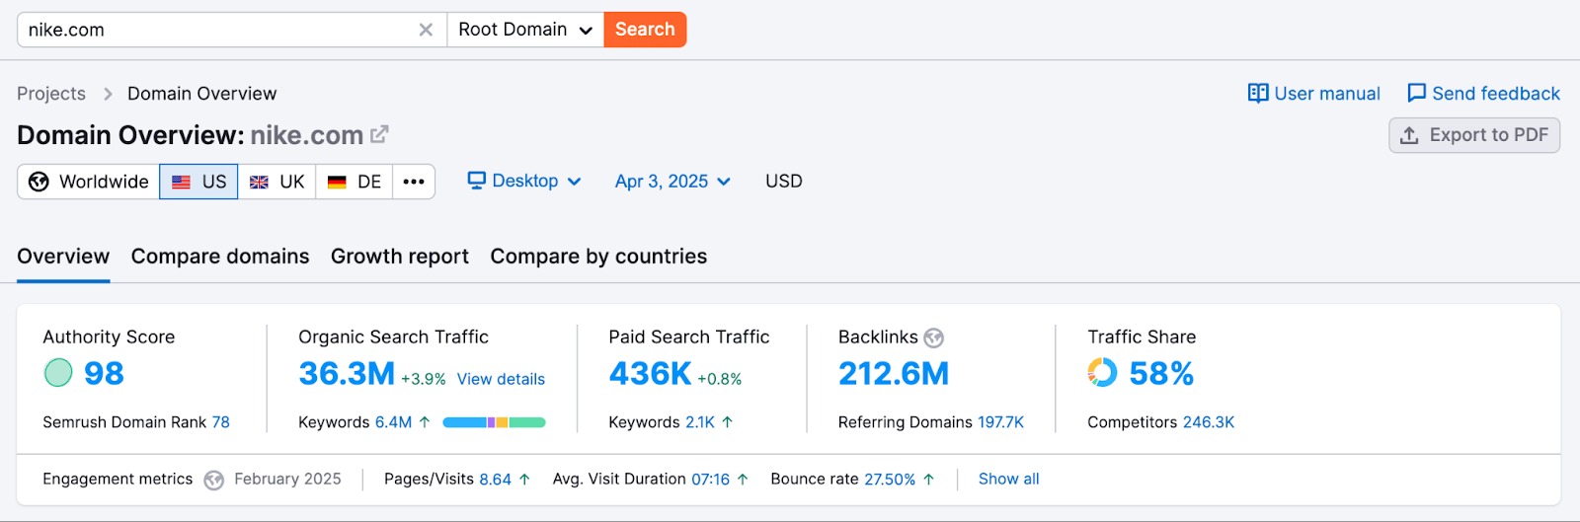Export the report to PDF
Viewport: 1580px width, 522px height.
point(1474,135)
